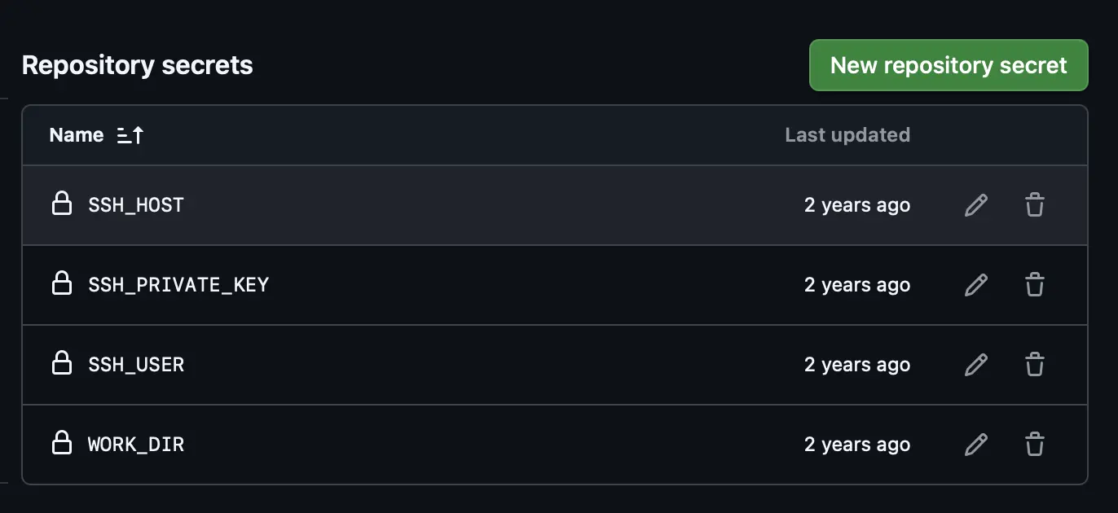Image resolution: width=1118 pixels, height=513 pixels.
Task: Click the lock icon beside SSH_PRIVATE_KEY
Action: pyautogui.click(x=62, y=284)
